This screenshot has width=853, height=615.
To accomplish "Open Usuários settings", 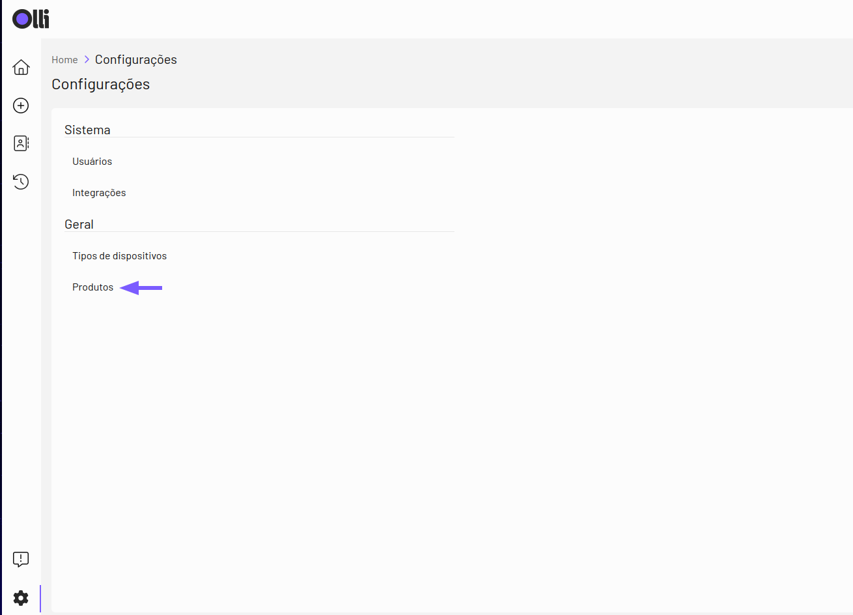I will click(92, 162).
